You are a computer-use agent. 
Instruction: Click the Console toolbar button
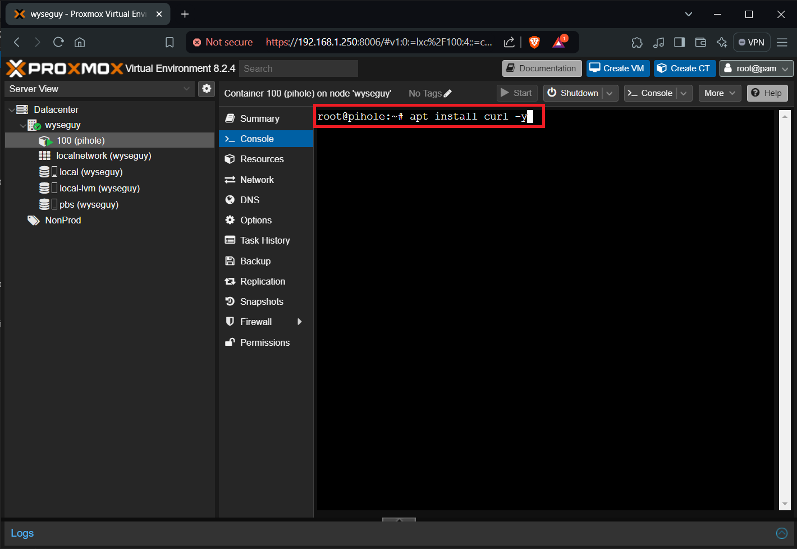650,93
